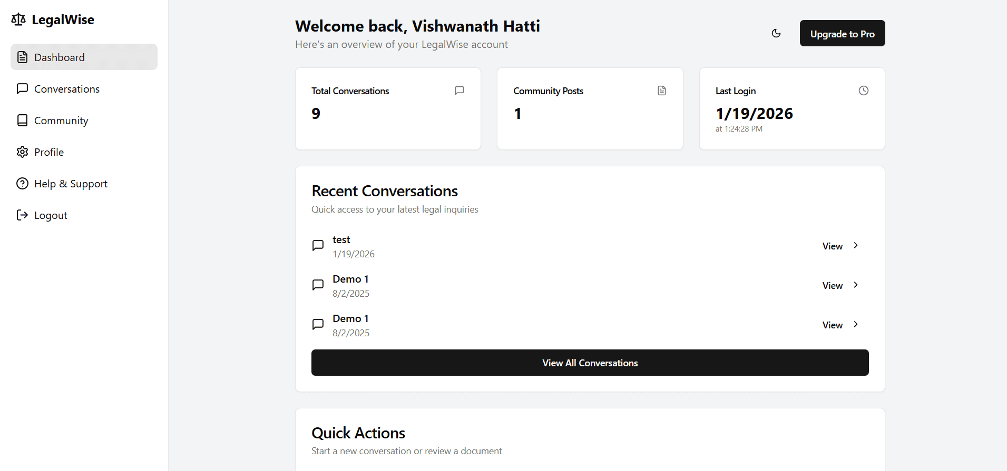The width and height of the screenshot is (1007, 471).
Task: Select the Total Conversations stat card
Action: pyautogui.click(x=388, y=108)
